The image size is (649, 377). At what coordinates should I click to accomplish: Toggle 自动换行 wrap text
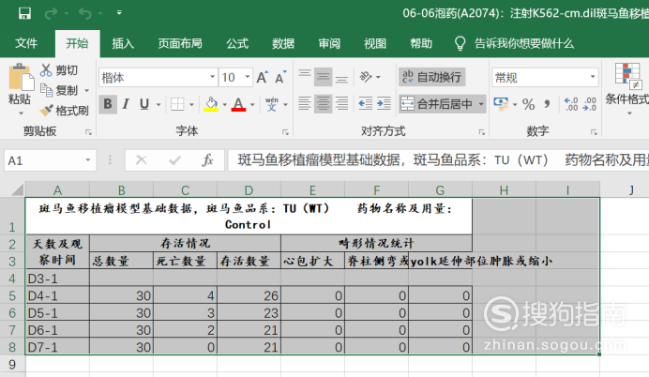coord(431,77)
